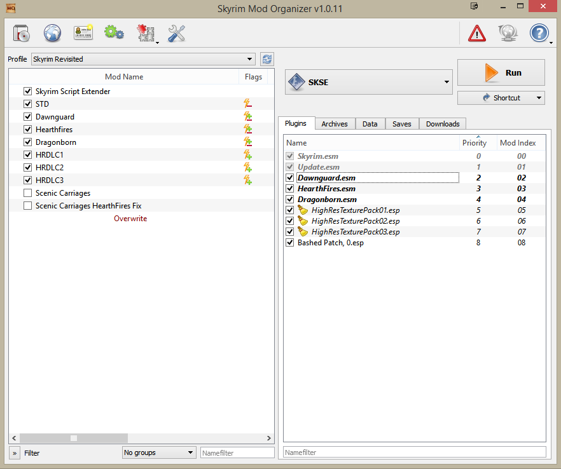561x469 pixels.
Task: Uncheck the Dawnguard.esm plugin
Action: (290, 178)
